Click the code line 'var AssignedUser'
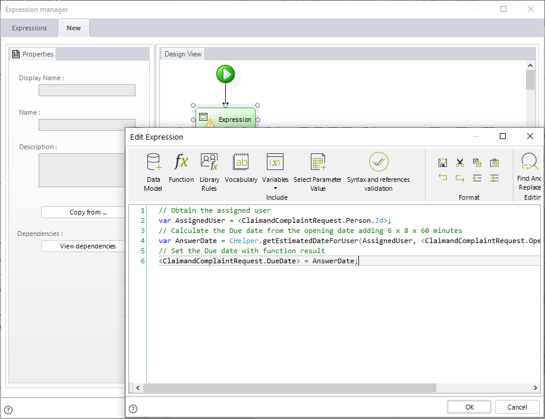The height and width of the screenshot is (419, 545). pyautogui.click(x=275, y=220)
